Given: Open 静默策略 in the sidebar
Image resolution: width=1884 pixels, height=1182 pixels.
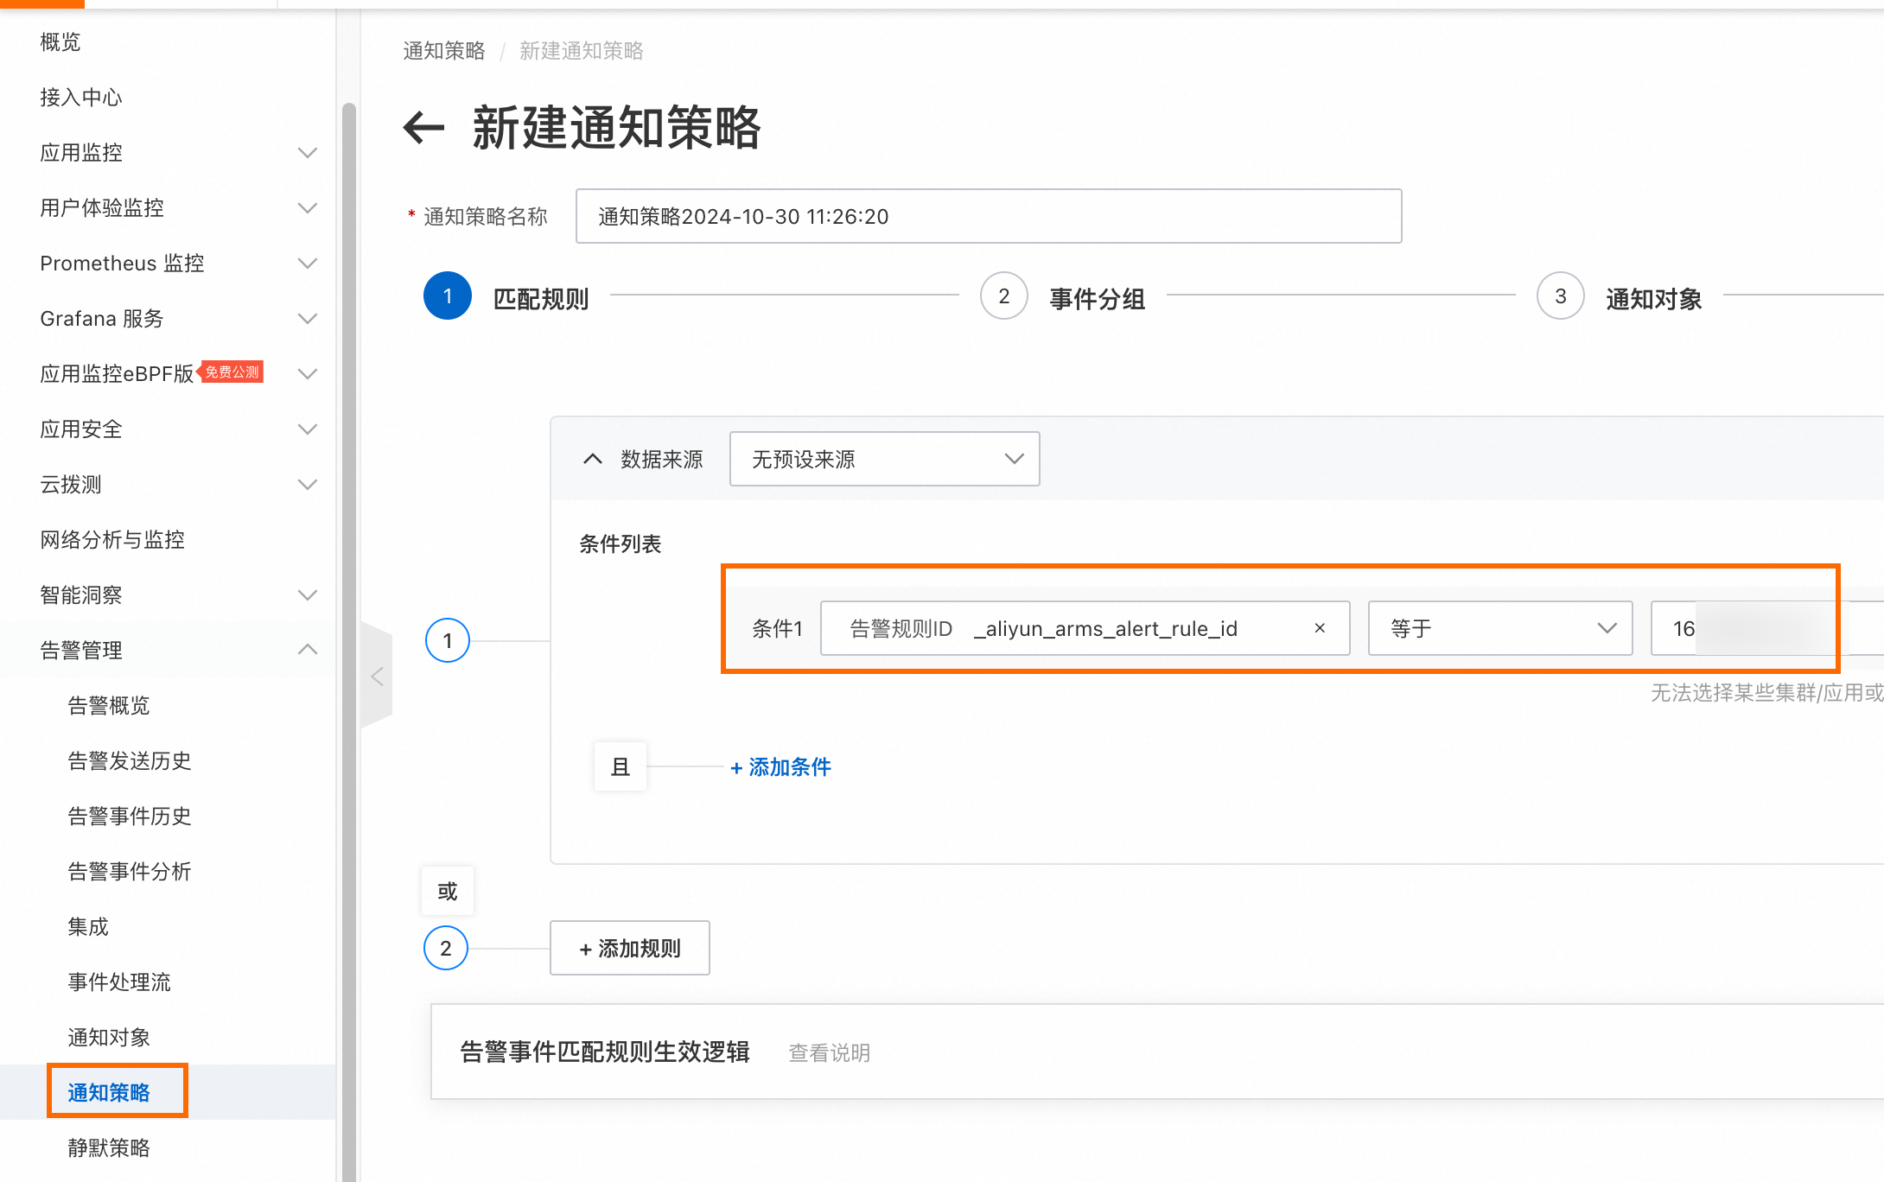Looking at the screenshot, I should (109, 1147).
